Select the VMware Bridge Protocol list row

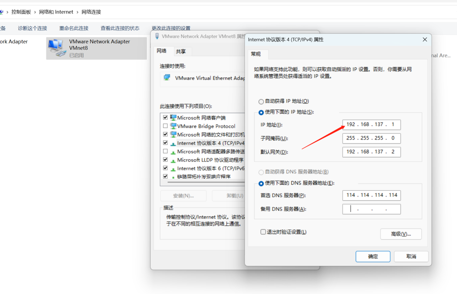[x=204, y=126]
